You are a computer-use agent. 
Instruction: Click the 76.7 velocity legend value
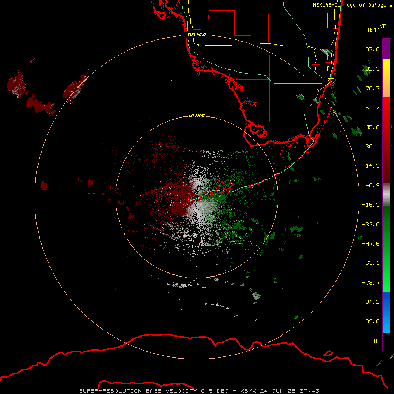(x=373, y=88)
